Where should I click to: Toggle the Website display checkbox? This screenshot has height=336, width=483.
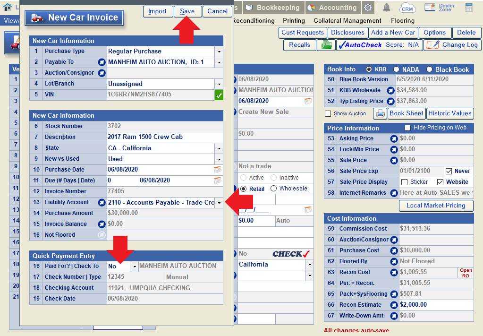440,182
